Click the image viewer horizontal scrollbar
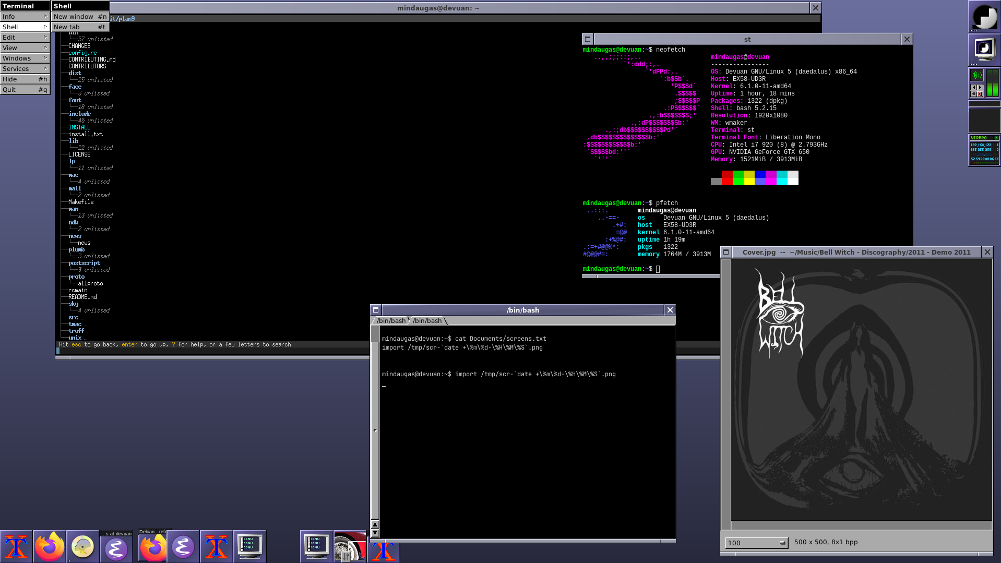This screenshot has width=1001, height=563. [x=861, y=525]
